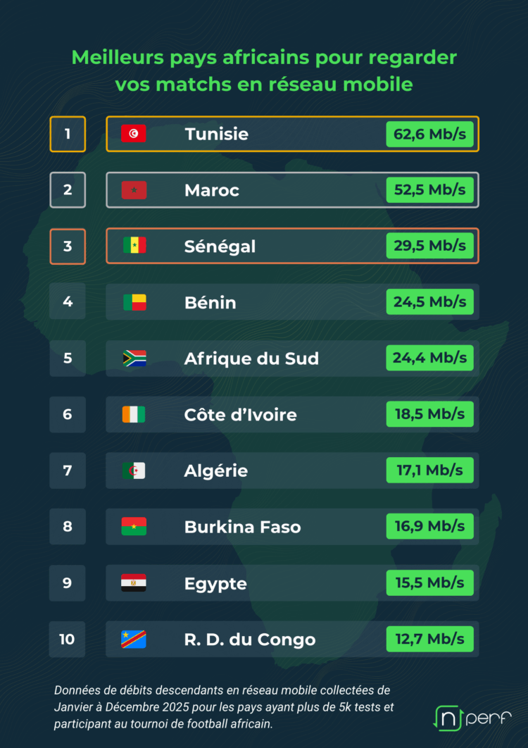Select the 62,6 Mb/s speed badge
The image size is (528, 748).
(429, 134)
